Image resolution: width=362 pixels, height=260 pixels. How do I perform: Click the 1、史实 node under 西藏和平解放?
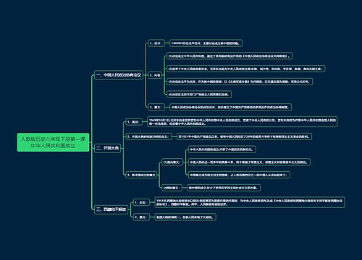point(141,202)
